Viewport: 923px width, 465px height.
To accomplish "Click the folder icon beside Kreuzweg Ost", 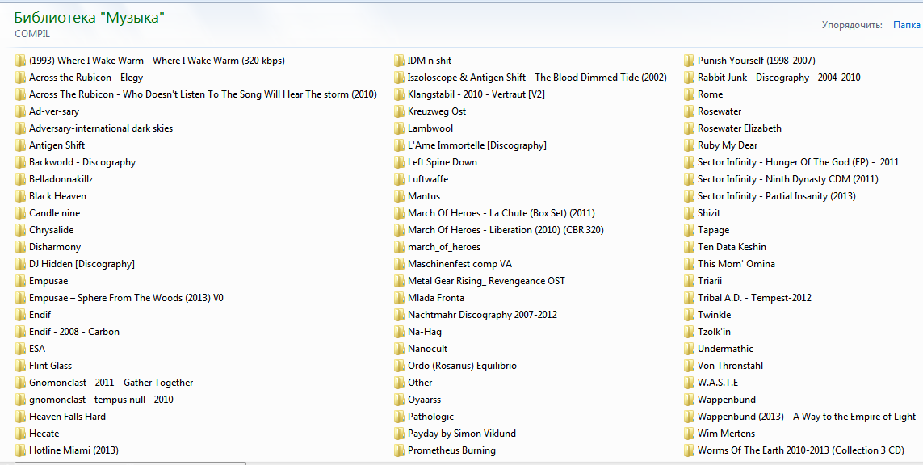I will 399,111.
